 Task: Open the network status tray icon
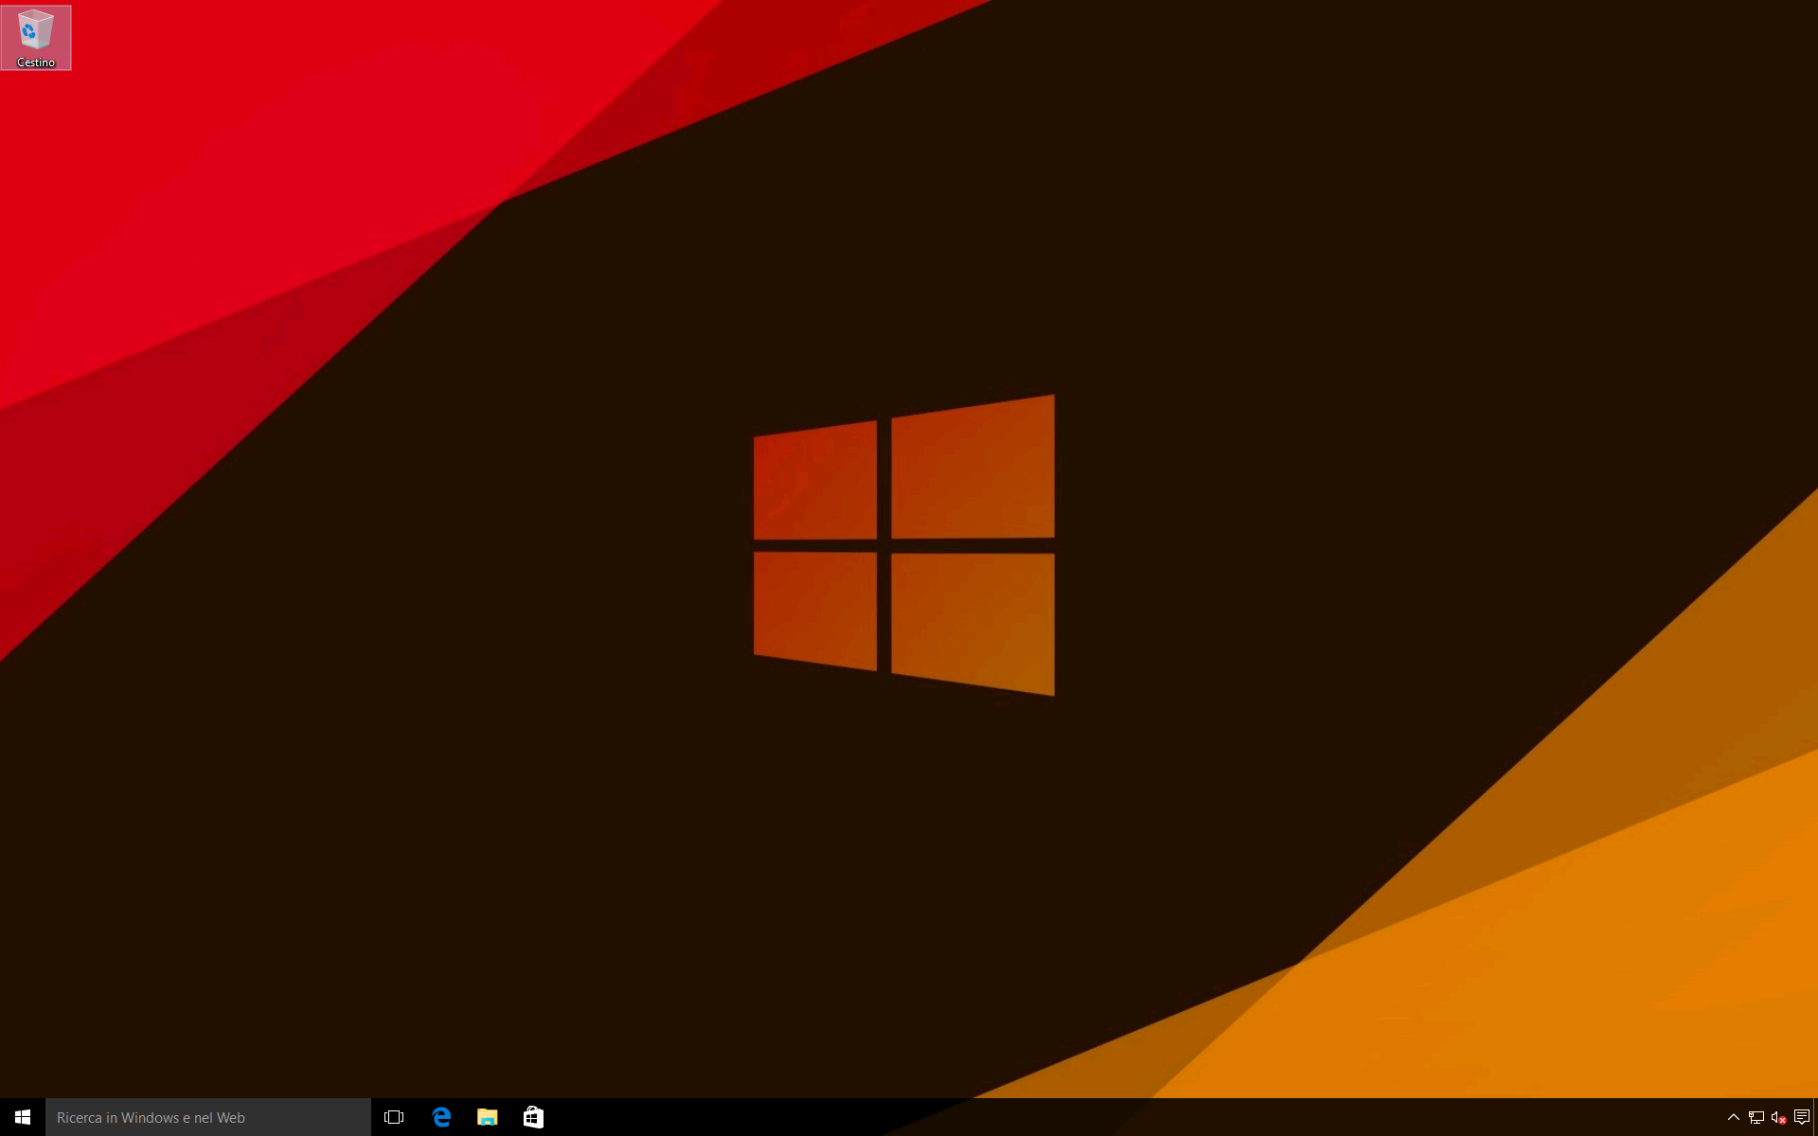point(1756,1117)
